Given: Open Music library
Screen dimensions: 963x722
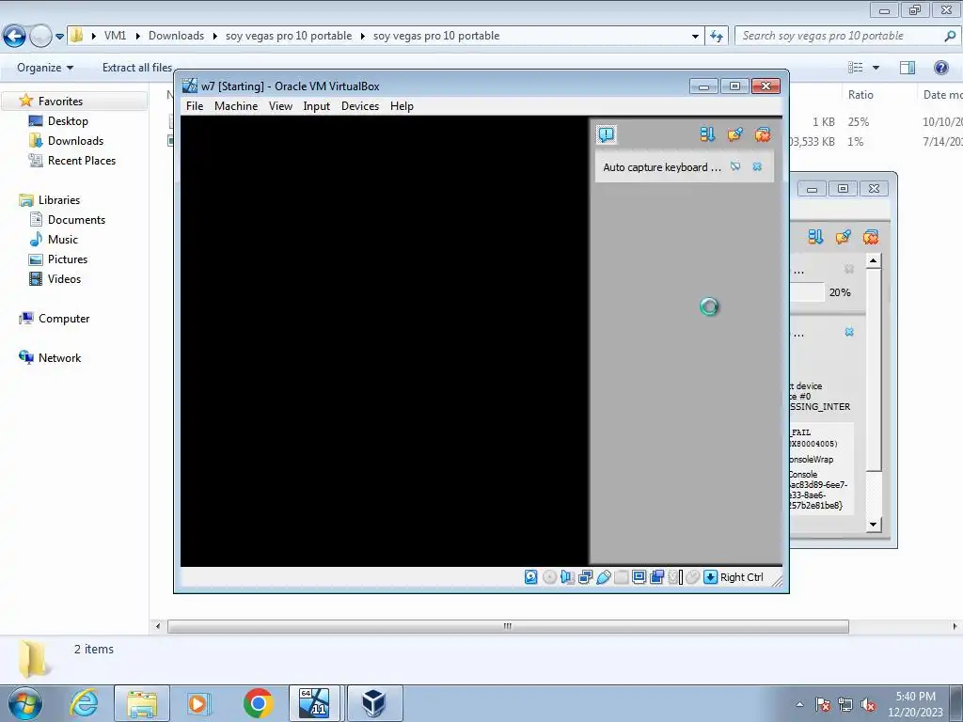Looking at the screenshot, I should [63, 240].
